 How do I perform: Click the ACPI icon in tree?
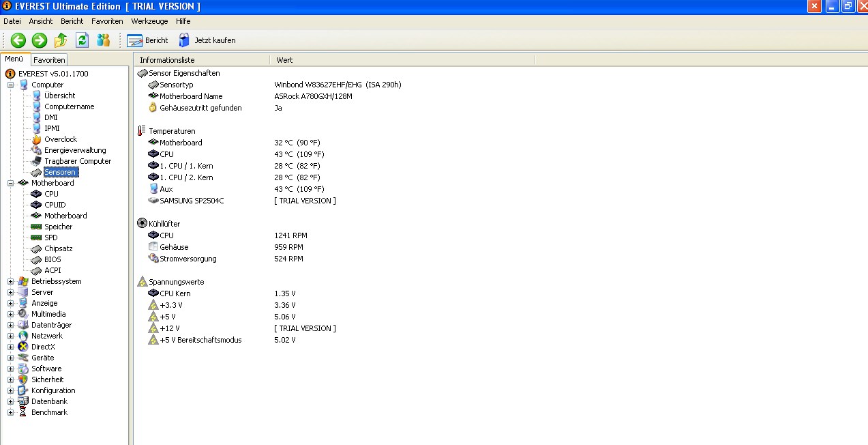[x=36, y=270]
